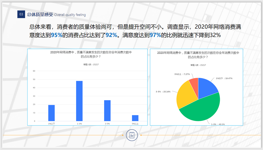
Task: Click the pie label '1%以下：19.47%'
Action: coord(224,78)
